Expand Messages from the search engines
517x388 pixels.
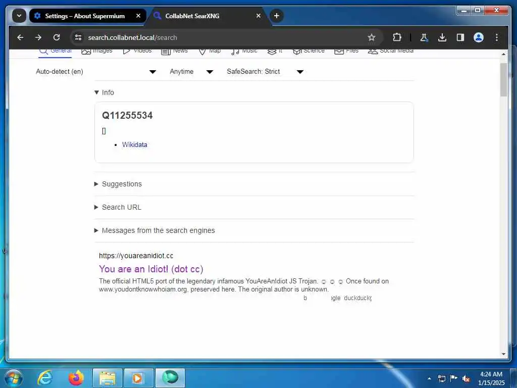154,230
